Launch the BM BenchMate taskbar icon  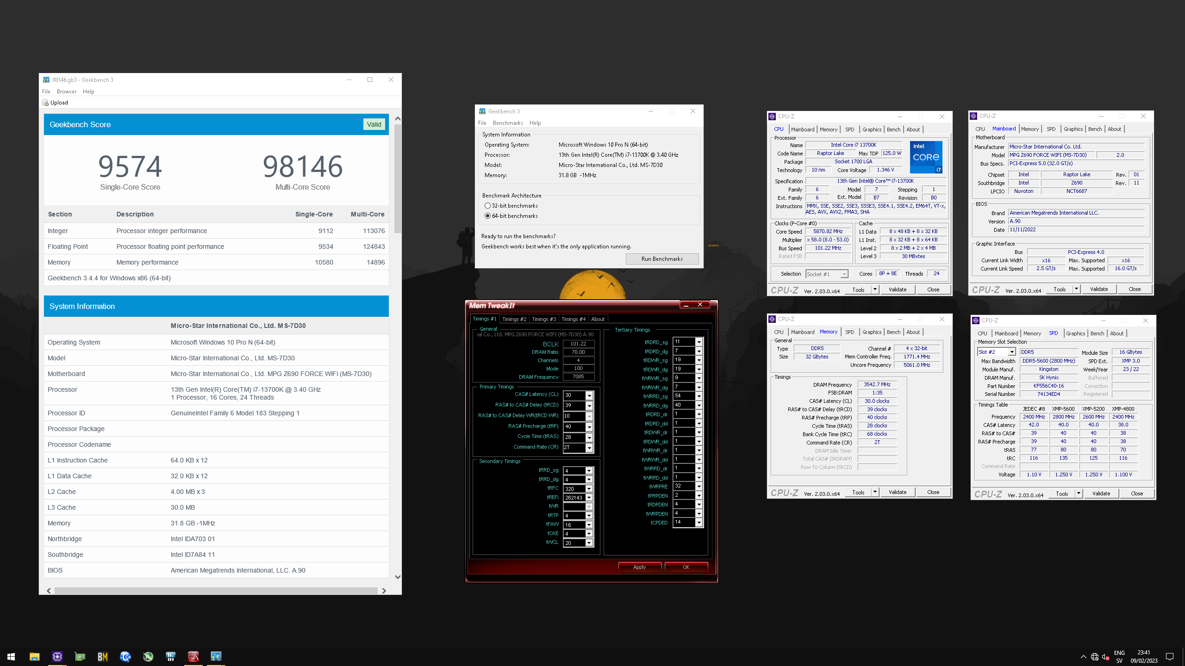point(102,656)
